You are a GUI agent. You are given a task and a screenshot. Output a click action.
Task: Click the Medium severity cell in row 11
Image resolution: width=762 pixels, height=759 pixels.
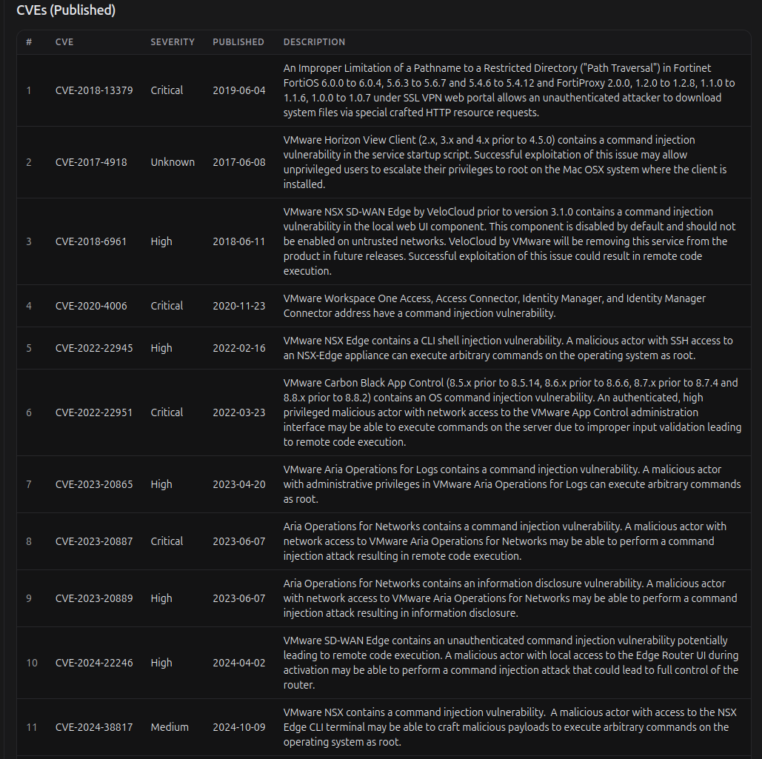point(170,727)
